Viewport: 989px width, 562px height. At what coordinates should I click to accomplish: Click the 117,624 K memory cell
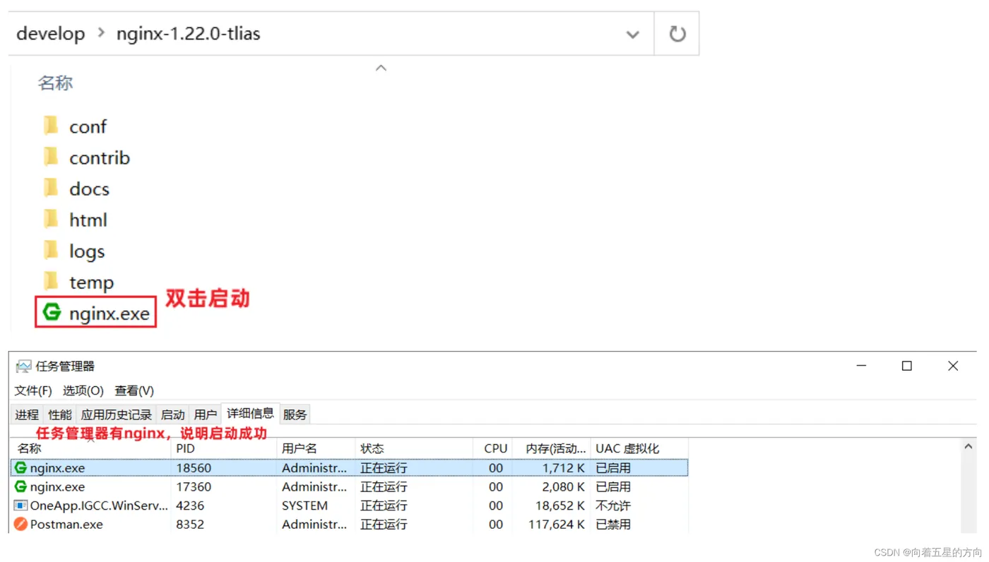557,524
